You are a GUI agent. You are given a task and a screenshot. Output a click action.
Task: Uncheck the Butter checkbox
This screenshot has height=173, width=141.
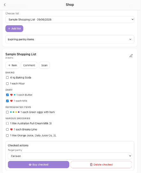point(7,95)
